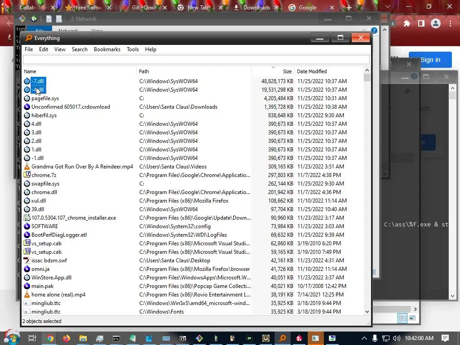Select the 3.dll row

click(x=193, y=133)
